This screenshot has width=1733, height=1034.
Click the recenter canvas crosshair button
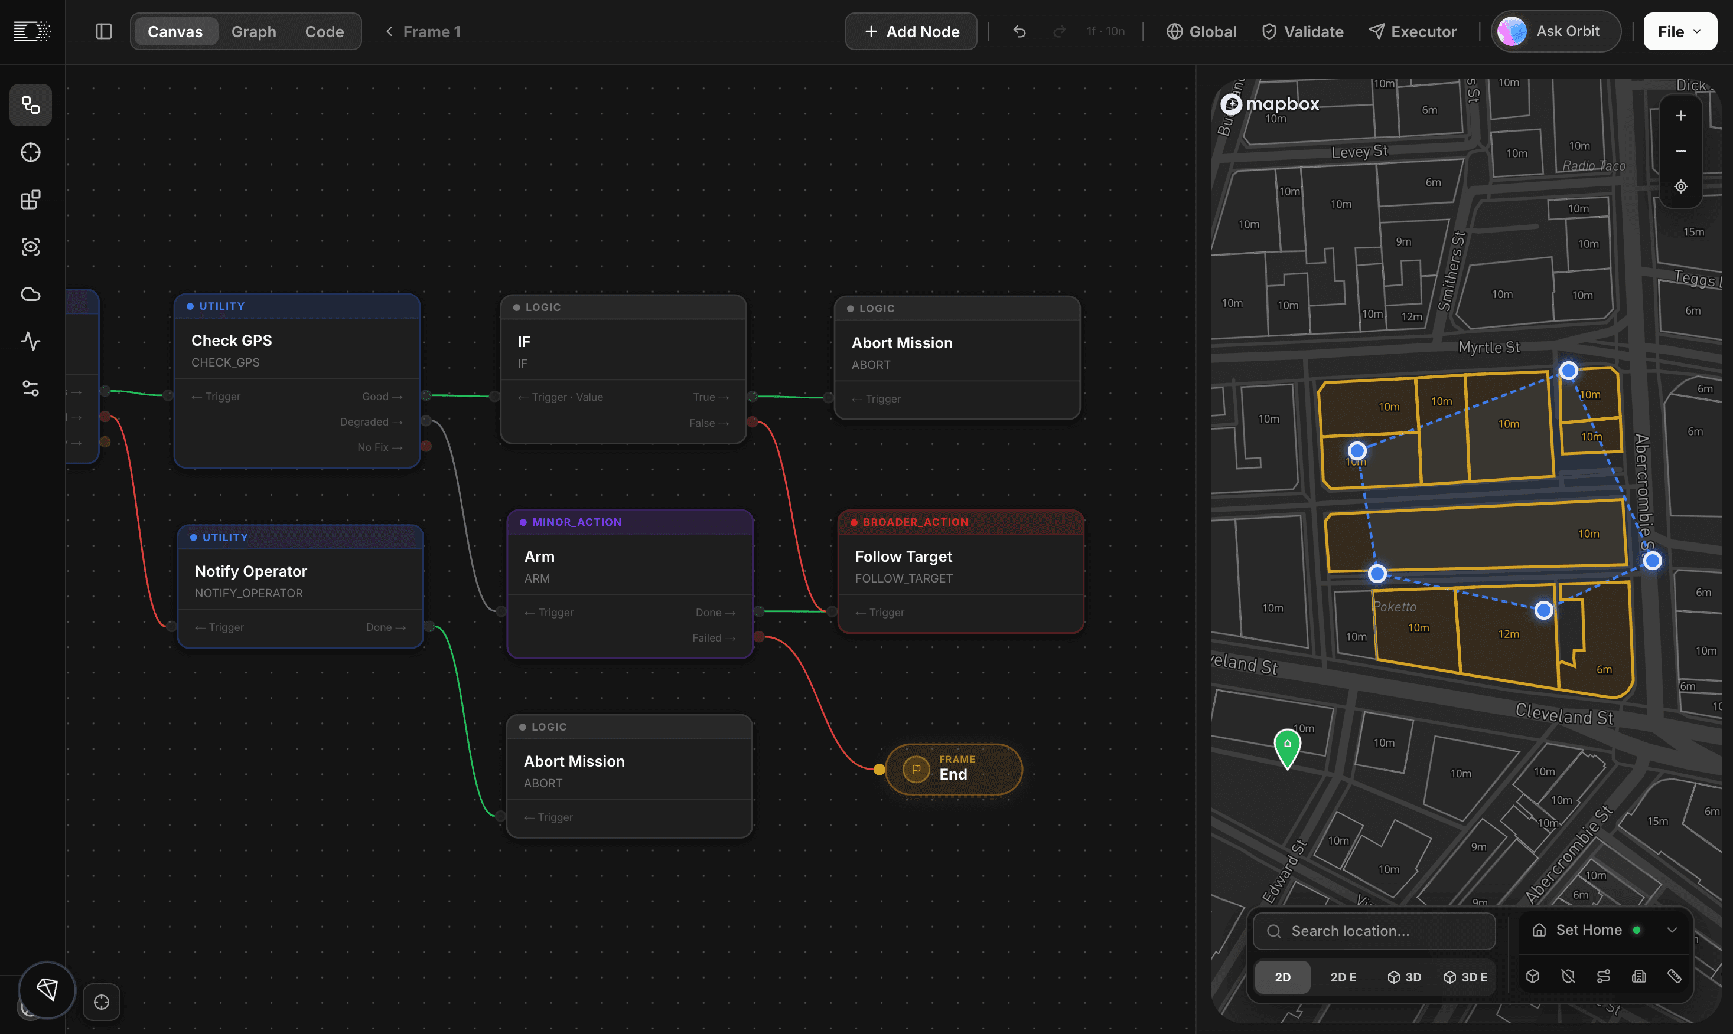click(x=102, y=1002)
